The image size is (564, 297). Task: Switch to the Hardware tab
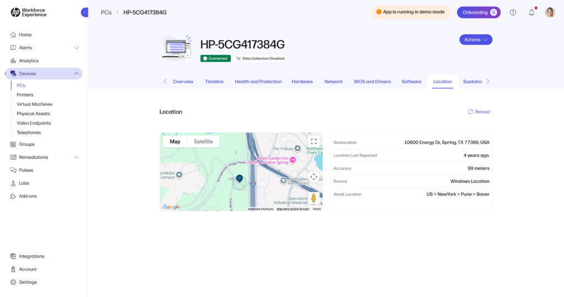302,82
